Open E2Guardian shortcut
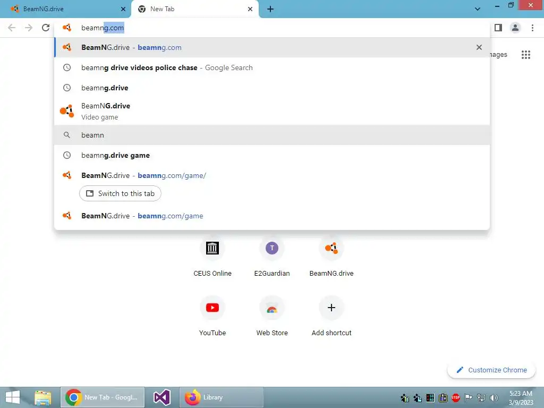The width and height of the screenshot is (544, 408). [x=272, y=258]
